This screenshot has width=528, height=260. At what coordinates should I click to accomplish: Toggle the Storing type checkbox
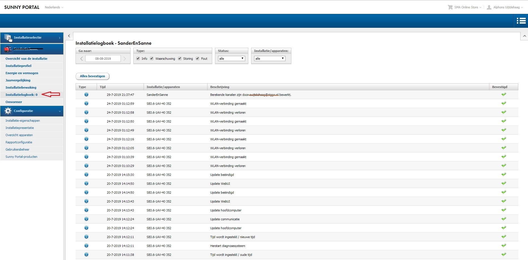point(180,59)
